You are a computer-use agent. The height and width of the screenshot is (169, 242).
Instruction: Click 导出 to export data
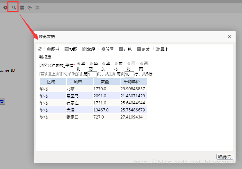click(162, 49)
